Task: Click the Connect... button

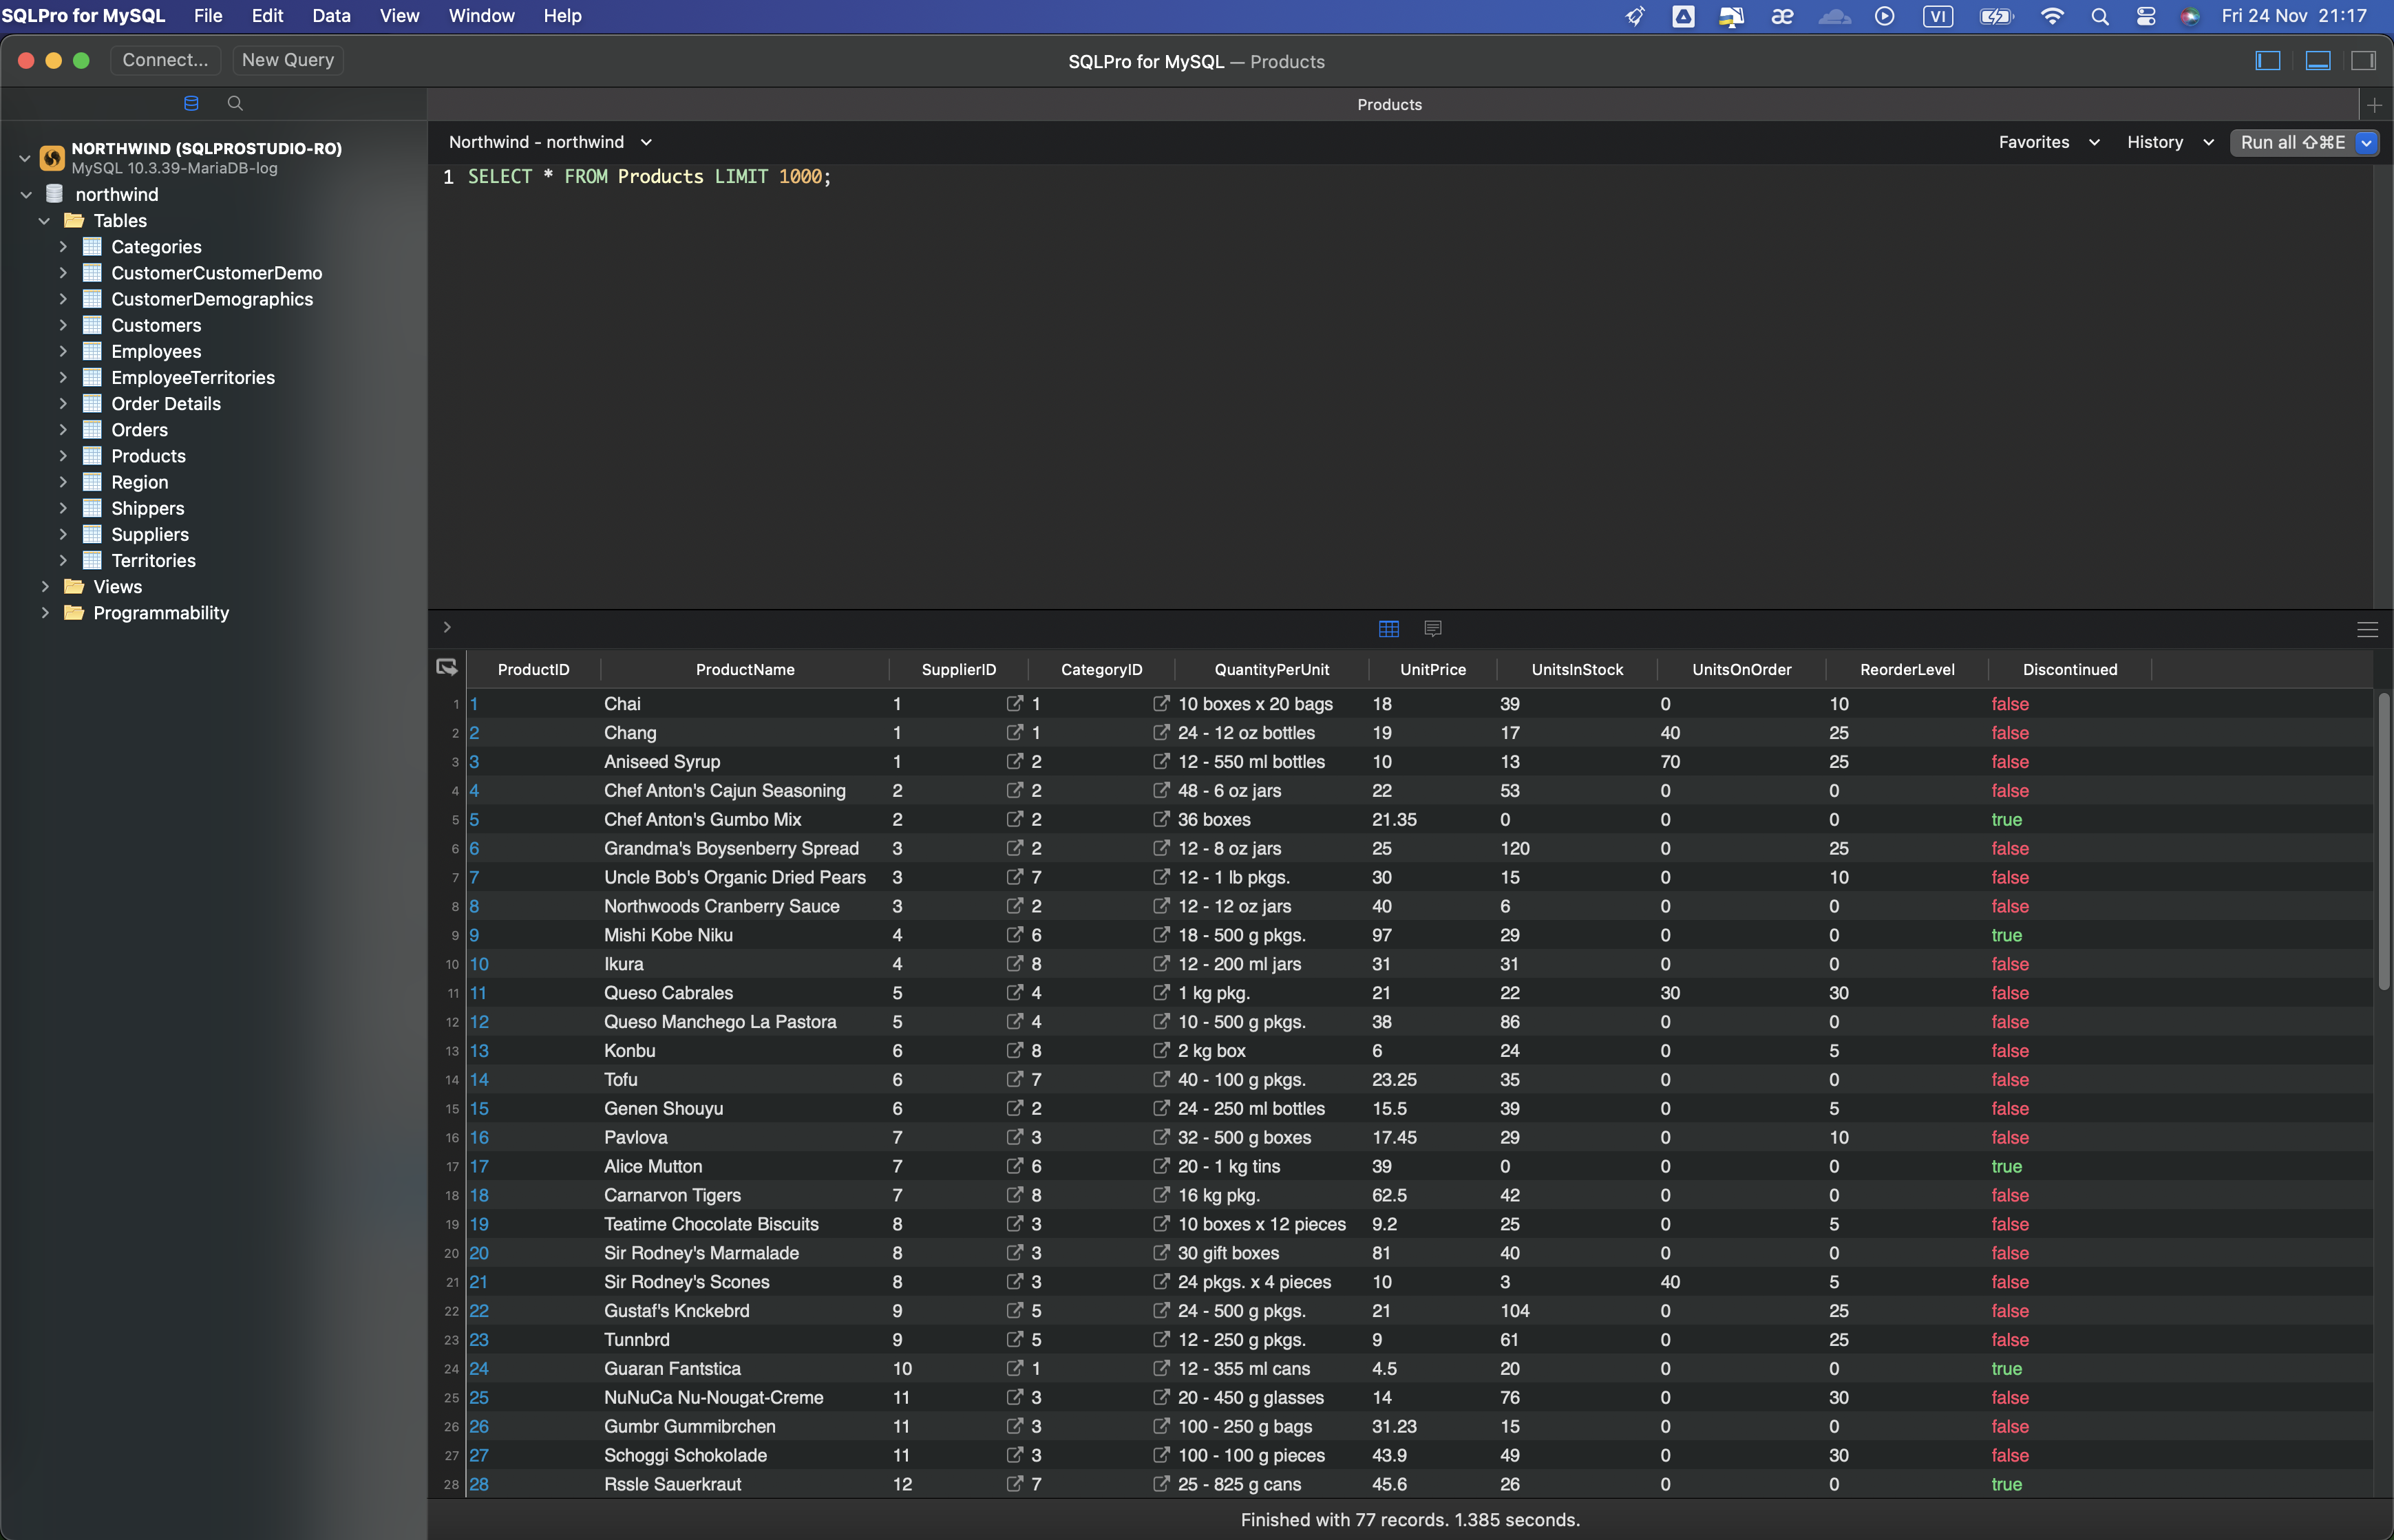Action: tap(165, 60)
